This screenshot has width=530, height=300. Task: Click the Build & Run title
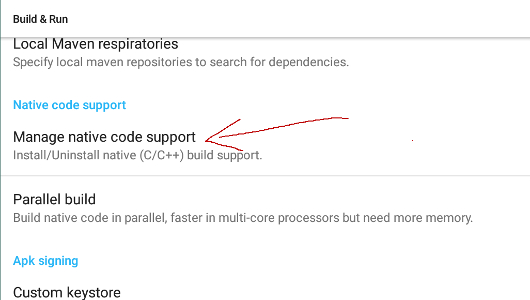[40, 19]
